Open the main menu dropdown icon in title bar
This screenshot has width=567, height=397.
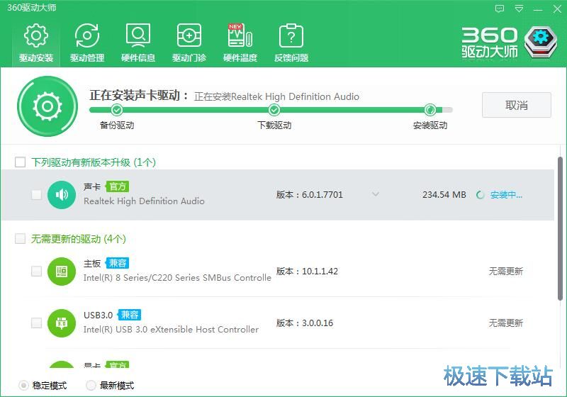tap(519, 9)
